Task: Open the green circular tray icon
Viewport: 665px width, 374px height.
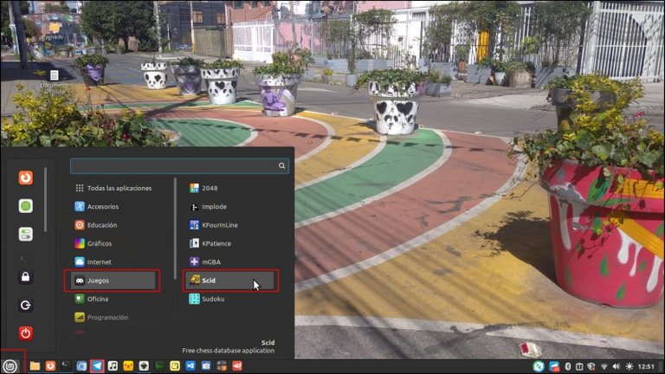Action: [x=539, y=366]
